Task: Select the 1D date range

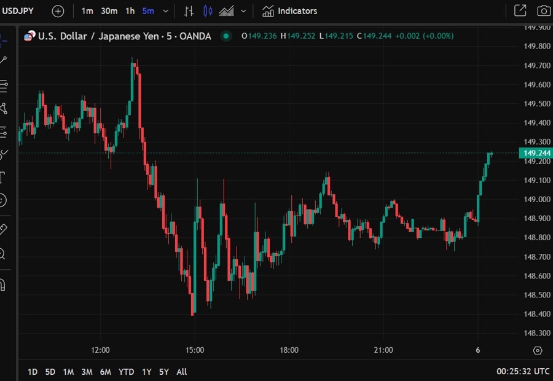Action: click(33, 372)
